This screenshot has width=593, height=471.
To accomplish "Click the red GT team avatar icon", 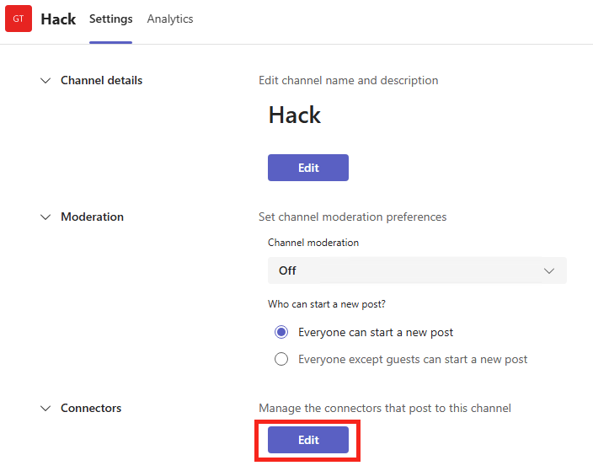I will 19,19.
